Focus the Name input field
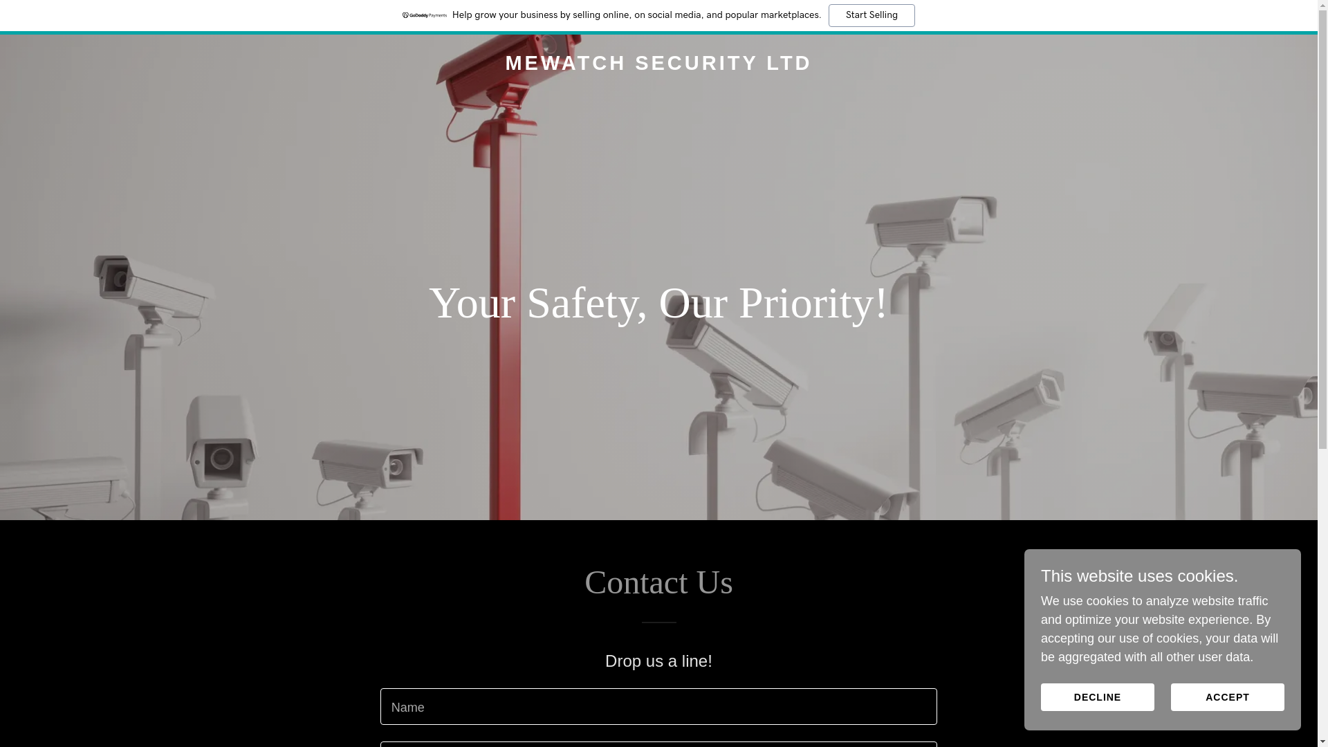 658,706
